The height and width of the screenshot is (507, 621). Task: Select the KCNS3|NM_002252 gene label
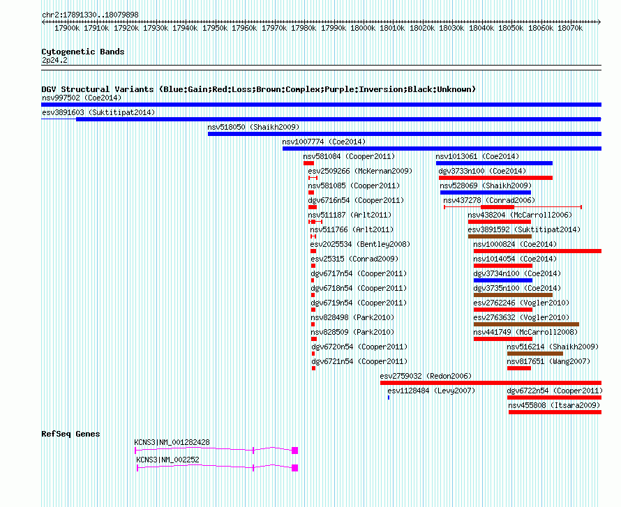167,460
